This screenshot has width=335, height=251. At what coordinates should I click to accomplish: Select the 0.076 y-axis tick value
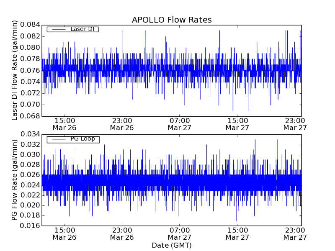(30, 70)
